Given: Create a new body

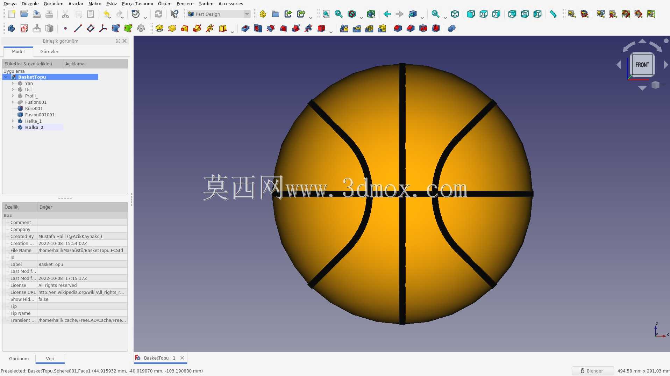Looking at the screenshot, I should coord(12,28).
